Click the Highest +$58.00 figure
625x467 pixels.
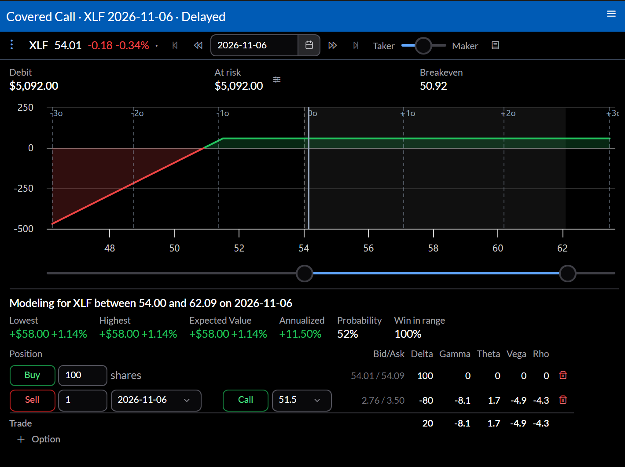[x=119, y=334]
